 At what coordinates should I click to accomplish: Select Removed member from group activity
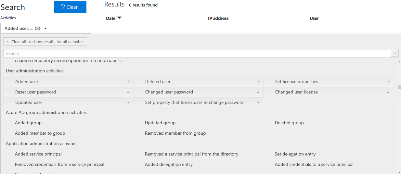(x=175, y=133)
